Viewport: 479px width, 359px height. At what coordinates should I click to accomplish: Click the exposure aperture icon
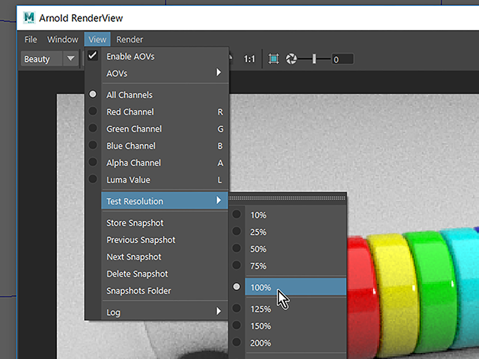(x=291, y=59)
